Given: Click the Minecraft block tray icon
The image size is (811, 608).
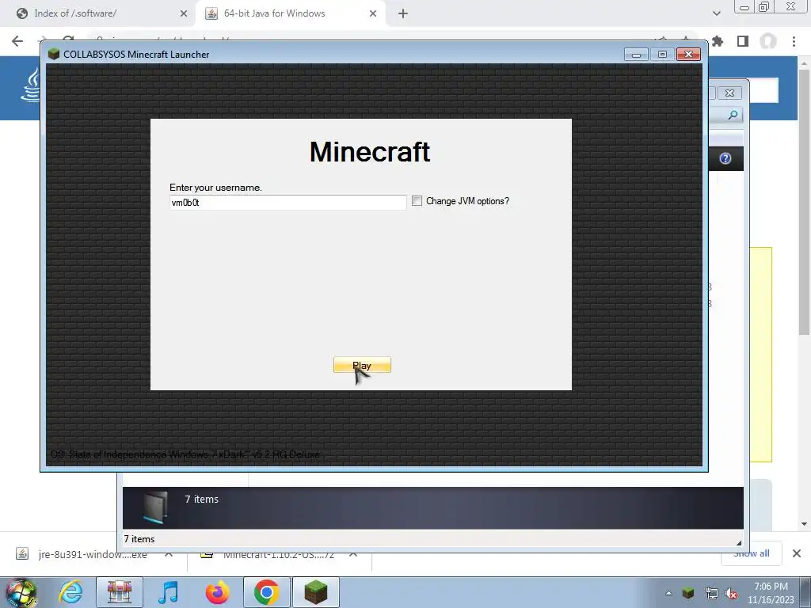Looking at the screenshot, I should [688, 593].
